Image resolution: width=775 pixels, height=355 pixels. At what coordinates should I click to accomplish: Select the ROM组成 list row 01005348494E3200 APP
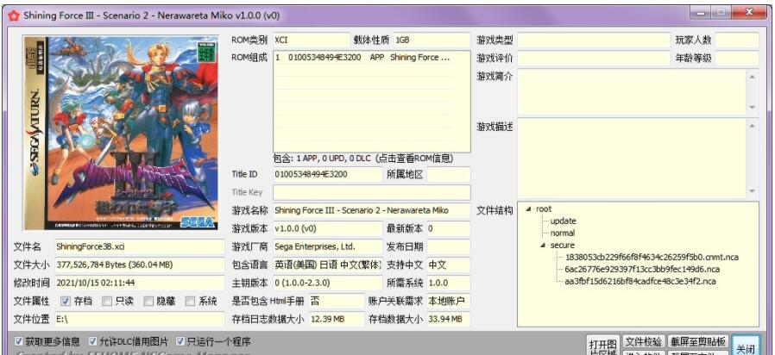363,57
